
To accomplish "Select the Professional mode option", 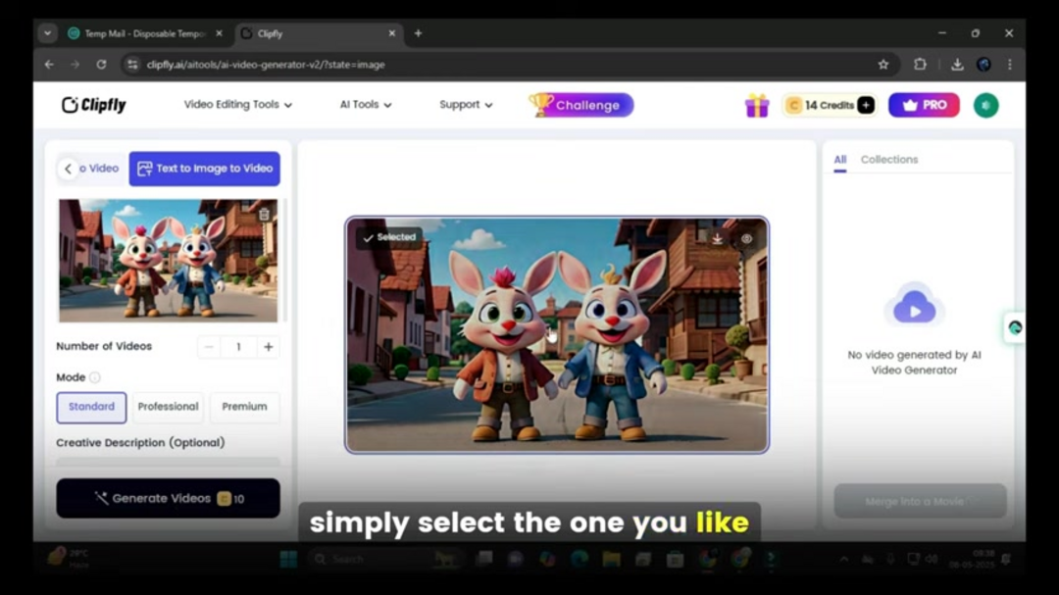I will (167, 407).
